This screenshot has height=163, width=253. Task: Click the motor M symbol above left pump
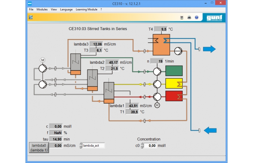click(x=43, y=60)
